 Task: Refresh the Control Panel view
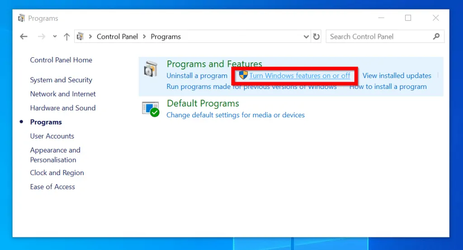(317, 37)
